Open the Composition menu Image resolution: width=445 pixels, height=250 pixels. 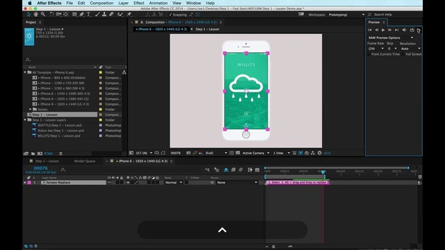click(102, 3)
